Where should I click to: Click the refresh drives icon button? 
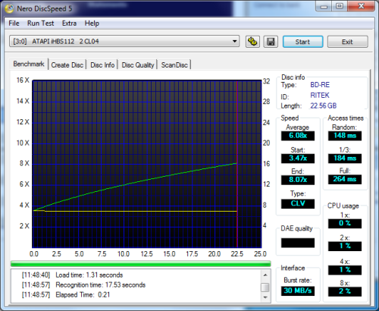[x=252, y=42]
